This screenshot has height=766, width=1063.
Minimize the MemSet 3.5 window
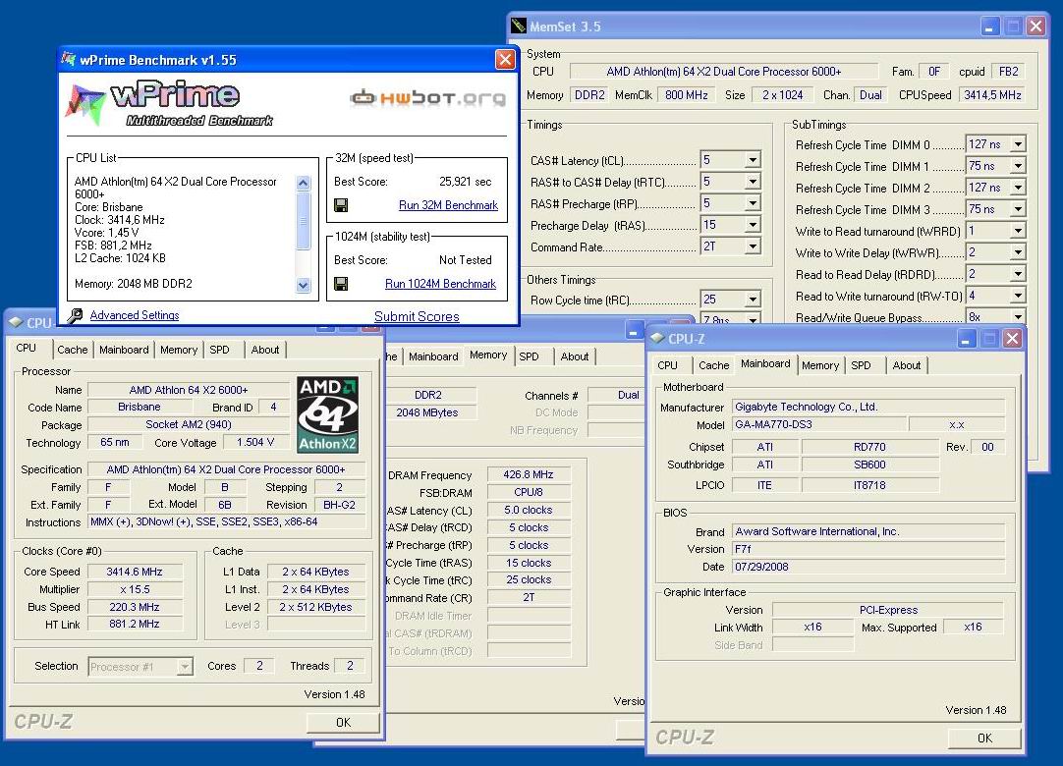pyautogui.click(x=989, y=27)
